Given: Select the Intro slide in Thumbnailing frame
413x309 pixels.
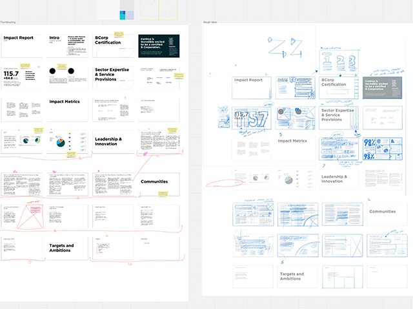Looking at the screenshot, I should click(67, 46).
